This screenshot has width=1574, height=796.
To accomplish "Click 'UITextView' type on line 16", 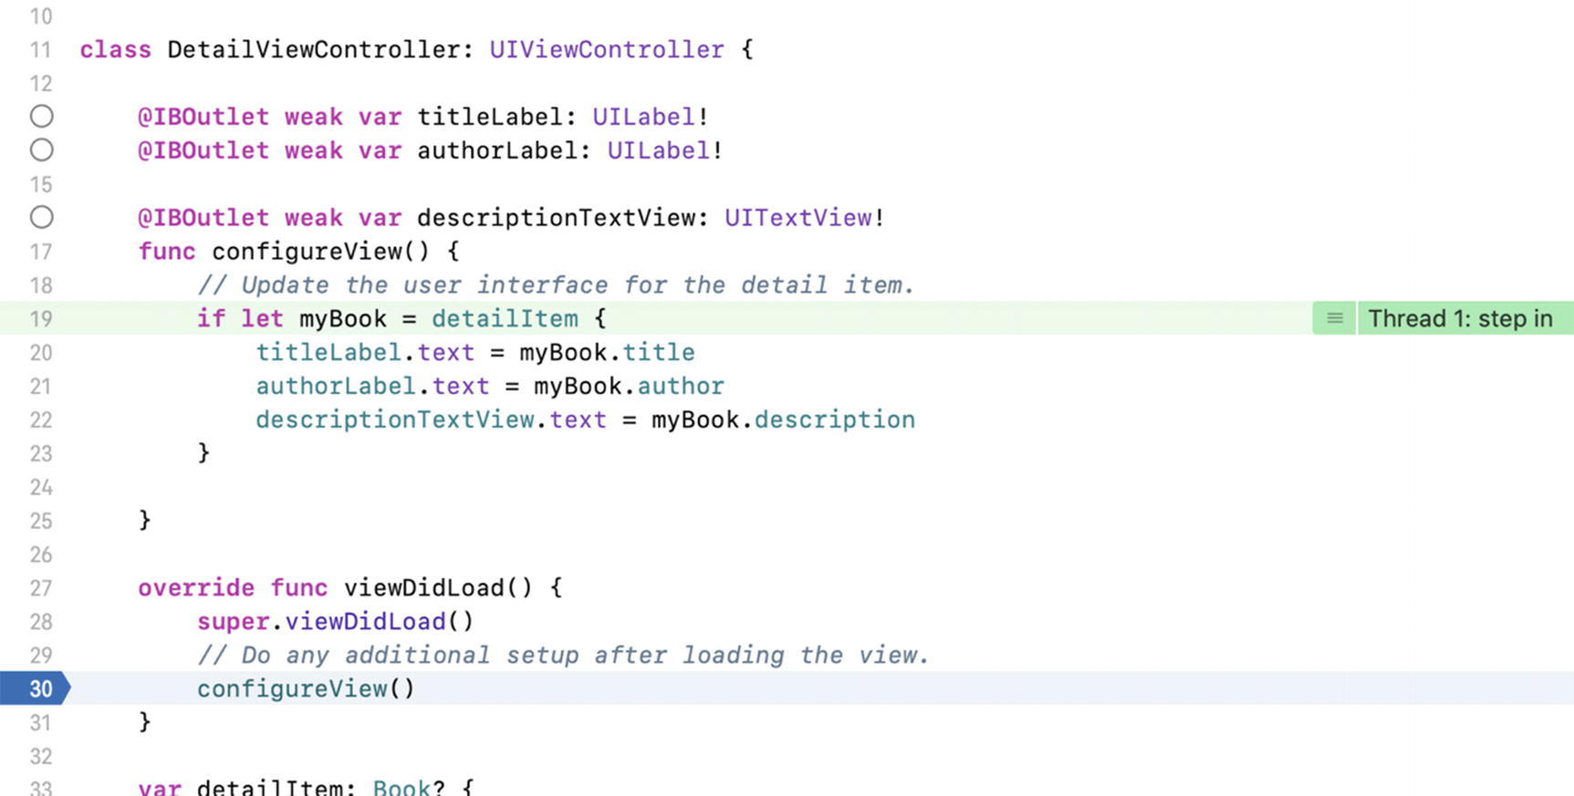I will pyautogui.click(x=797, y=218).
